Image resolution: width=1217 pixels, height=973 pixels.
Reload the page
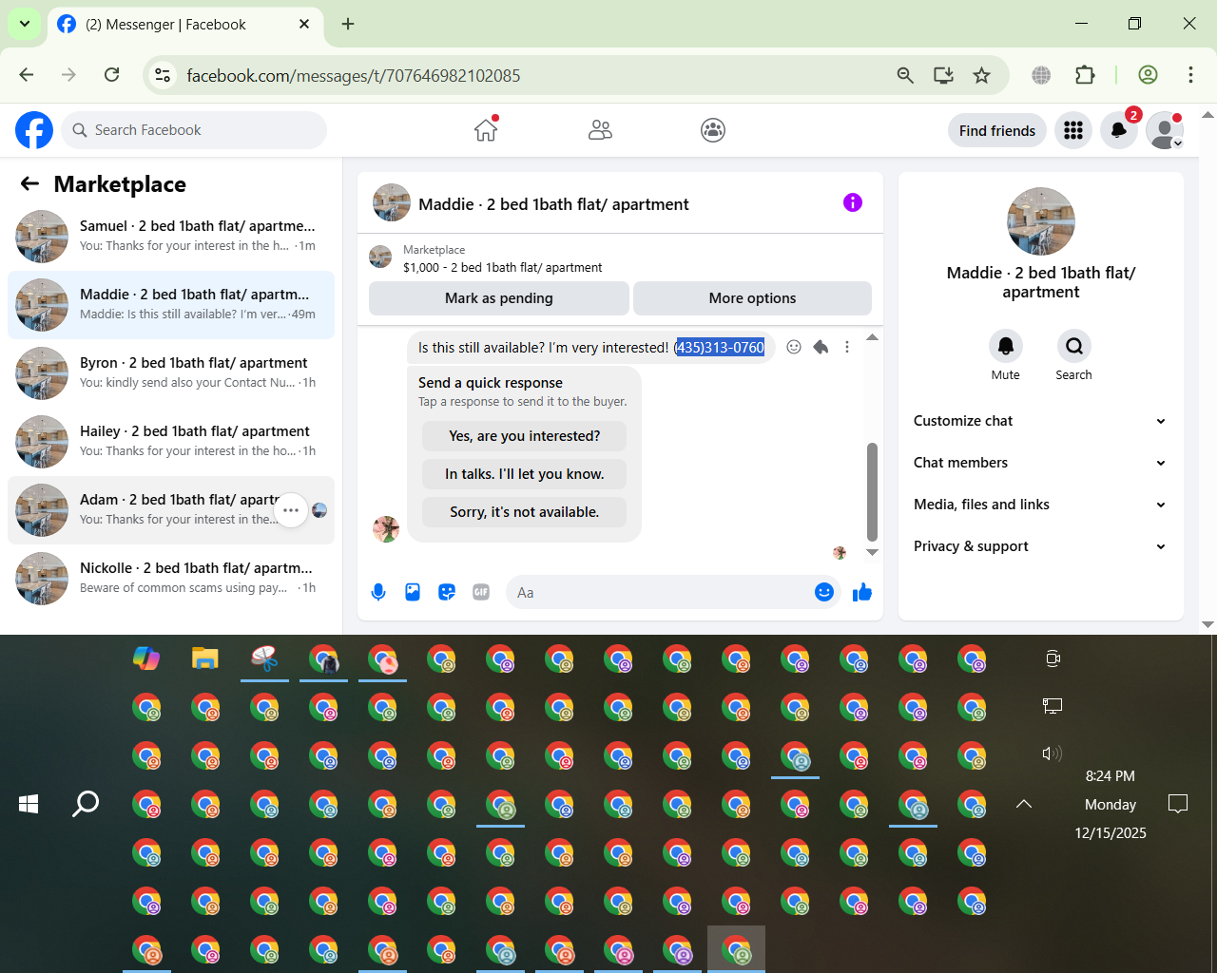[111, 75]
